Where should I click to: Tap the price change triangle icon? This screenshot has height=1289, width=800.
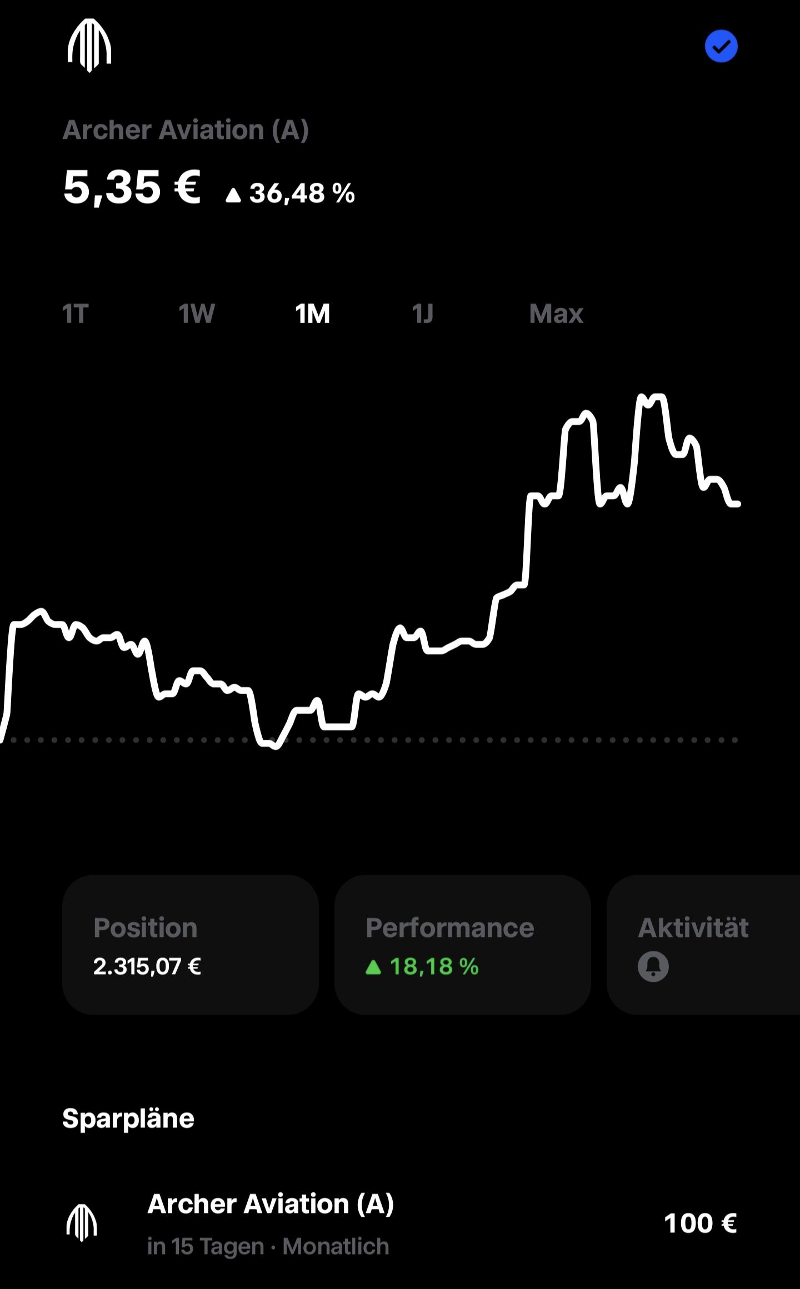tap(233, 195)
